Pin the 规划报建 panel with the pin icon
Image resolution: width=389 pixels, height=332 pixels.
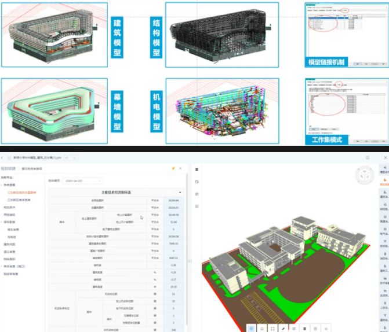(x=173, y=168)
